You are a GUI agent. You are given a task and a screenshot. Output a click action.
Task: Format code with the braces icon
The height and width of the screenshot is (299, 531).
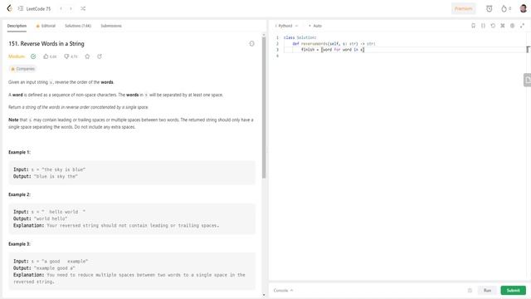point(483,26)
